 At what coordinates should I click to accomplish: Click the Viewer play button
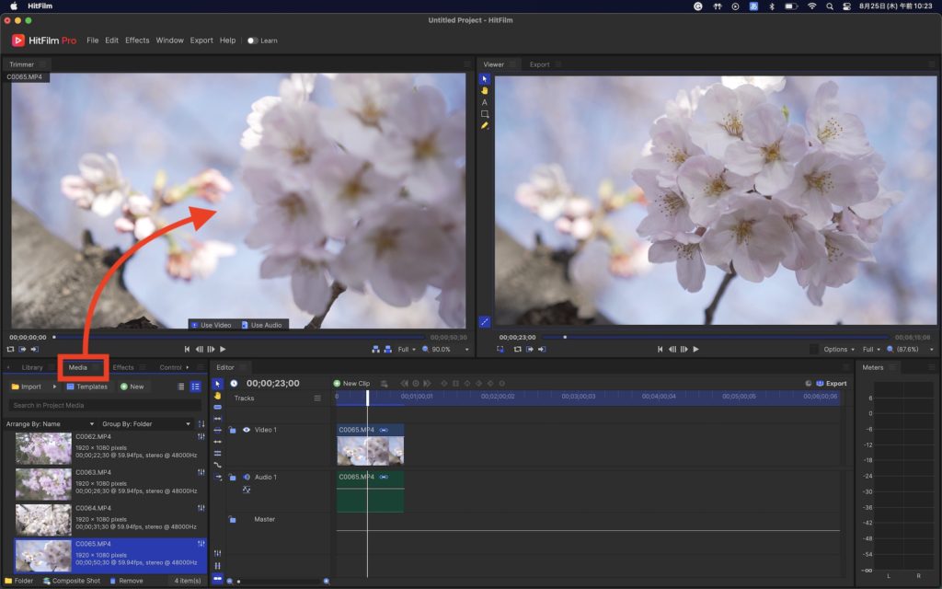pos(695,350)
